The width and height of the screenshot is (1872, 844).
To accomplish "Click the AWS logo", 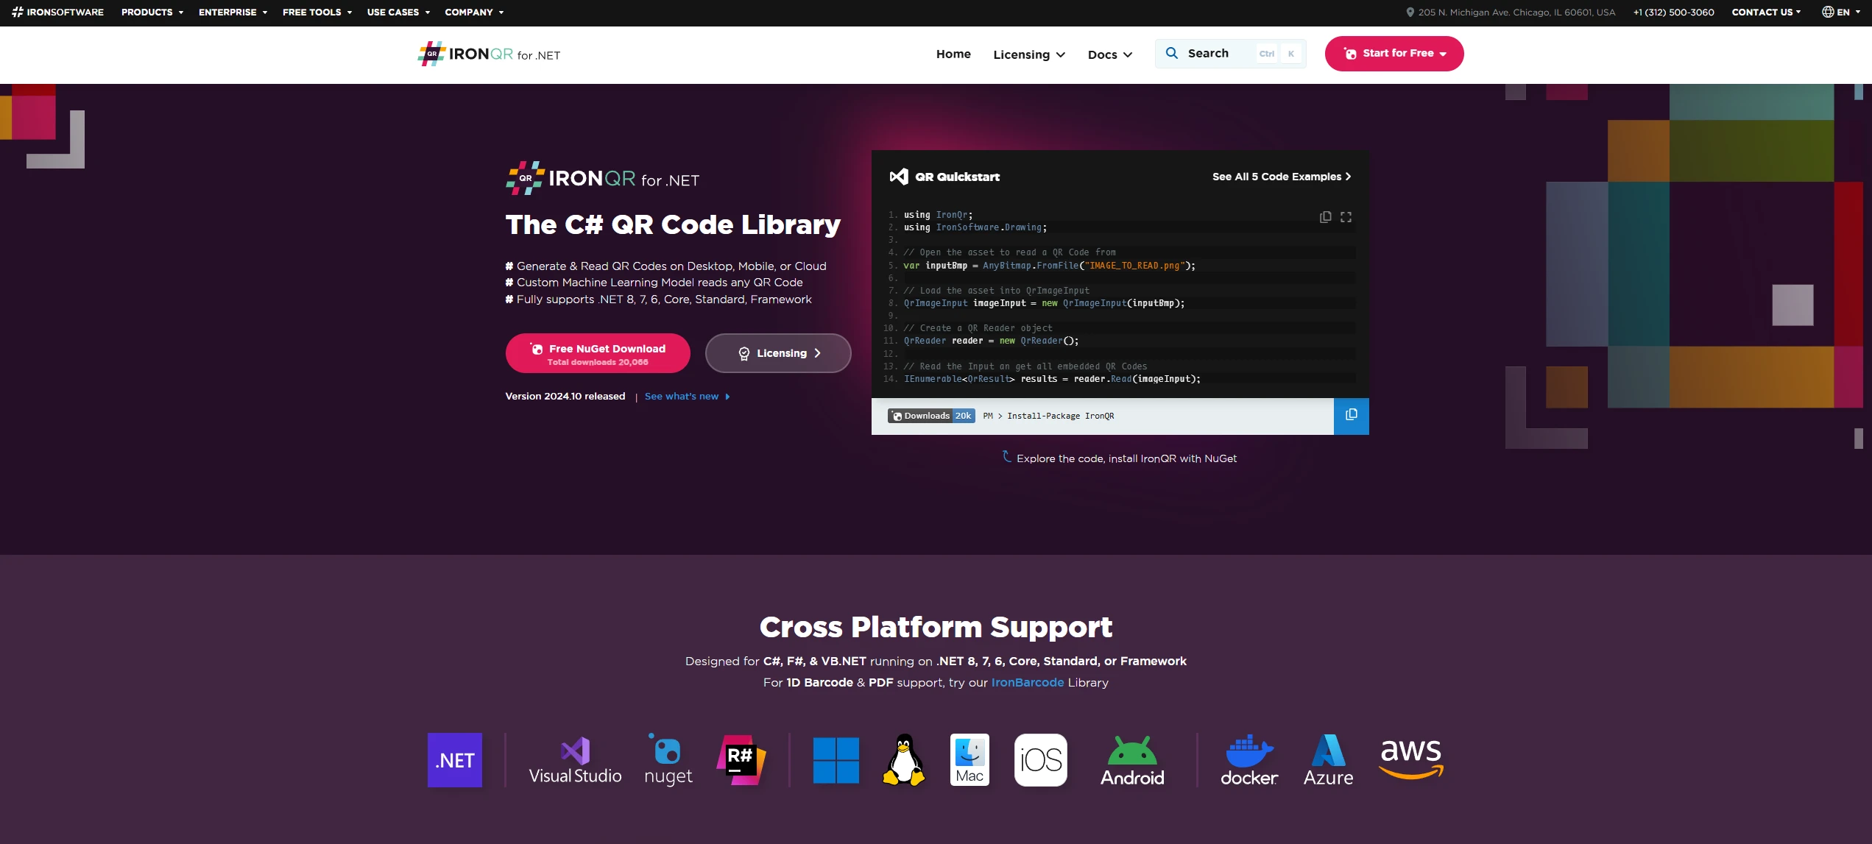I will pos(1410,759).
